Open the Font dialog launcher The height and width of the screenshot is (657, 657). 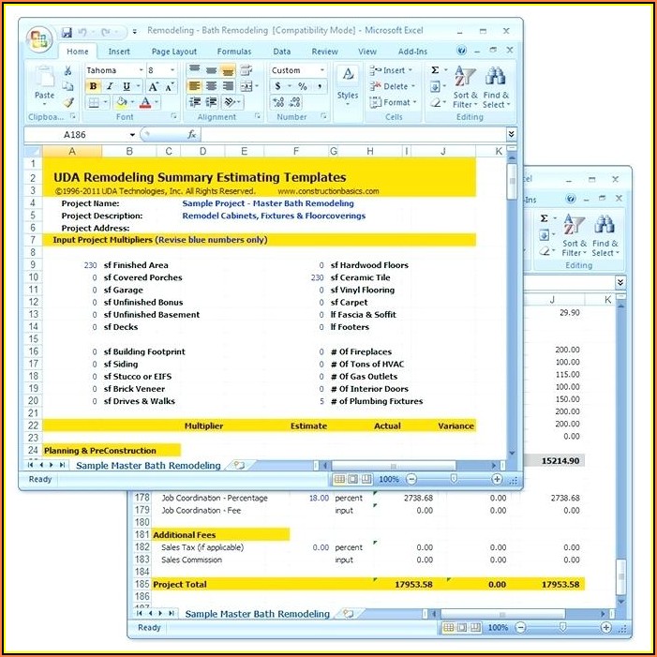pos(174,116)
